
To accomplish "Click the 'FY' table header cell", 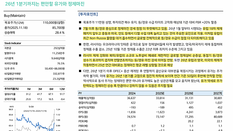I will point(80,93).
